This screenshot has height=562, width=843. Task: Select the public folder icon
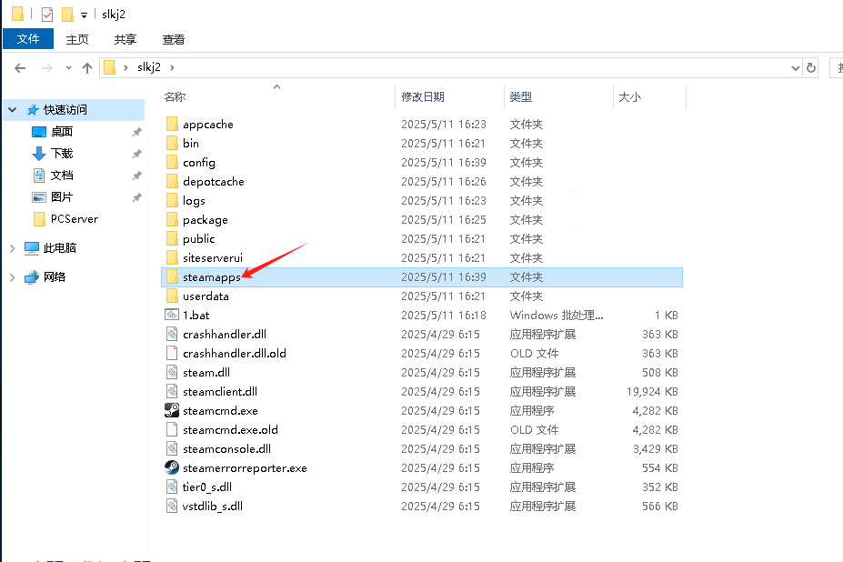[172, 239]
